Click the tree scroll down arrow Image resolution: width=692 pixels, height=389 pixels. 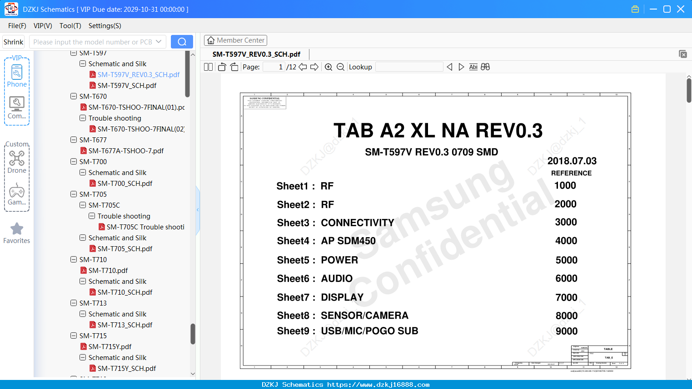[193, 374]
